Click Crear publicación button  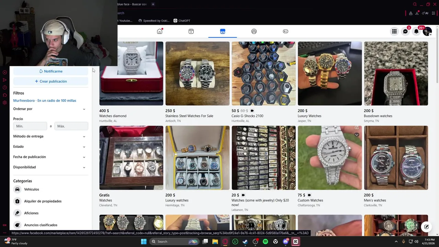coord(51,81)
